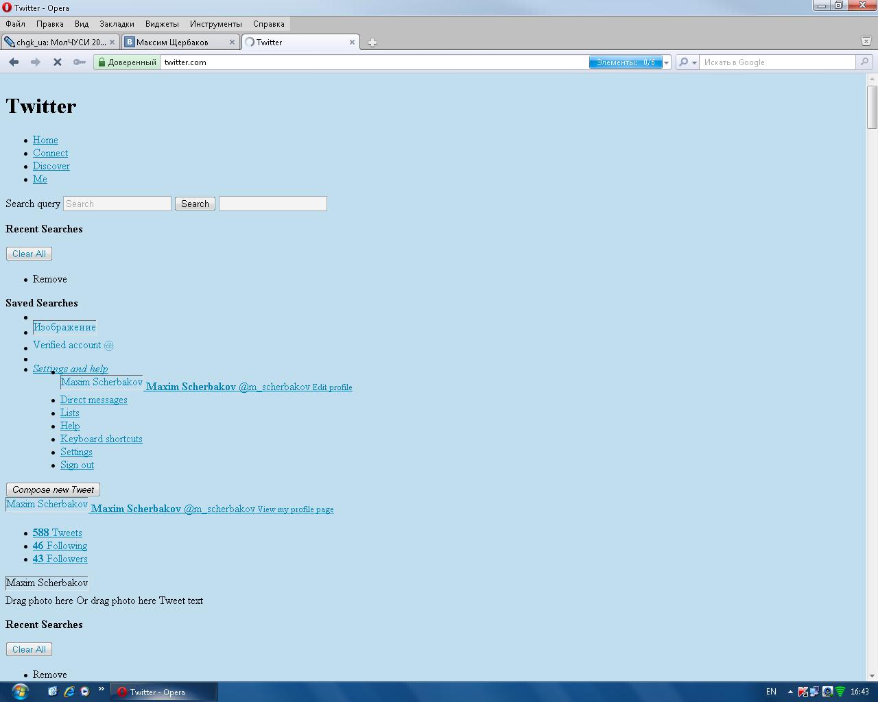Screen dimensions: 878x702
Task: Click the Google search magnifier button
Action: (x=864, y=62)
